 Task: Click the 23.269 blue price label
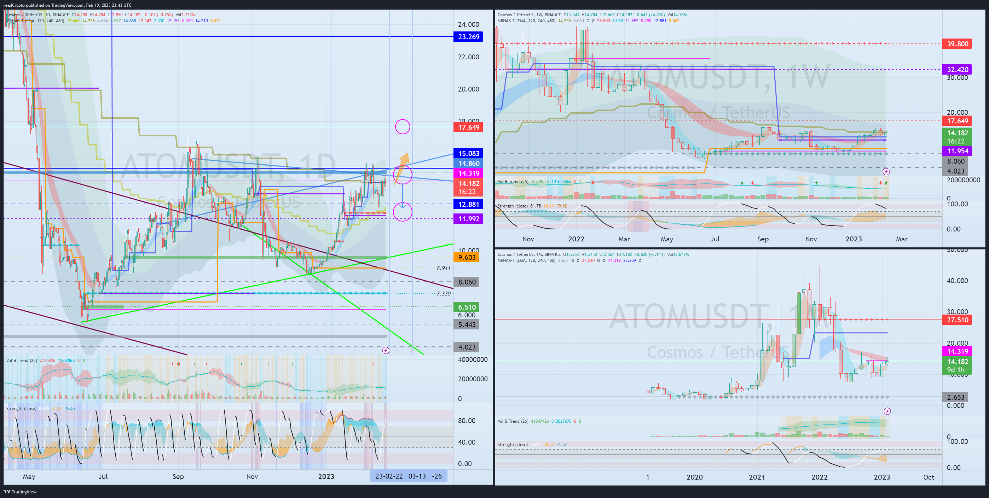click(x=468, y=37)
